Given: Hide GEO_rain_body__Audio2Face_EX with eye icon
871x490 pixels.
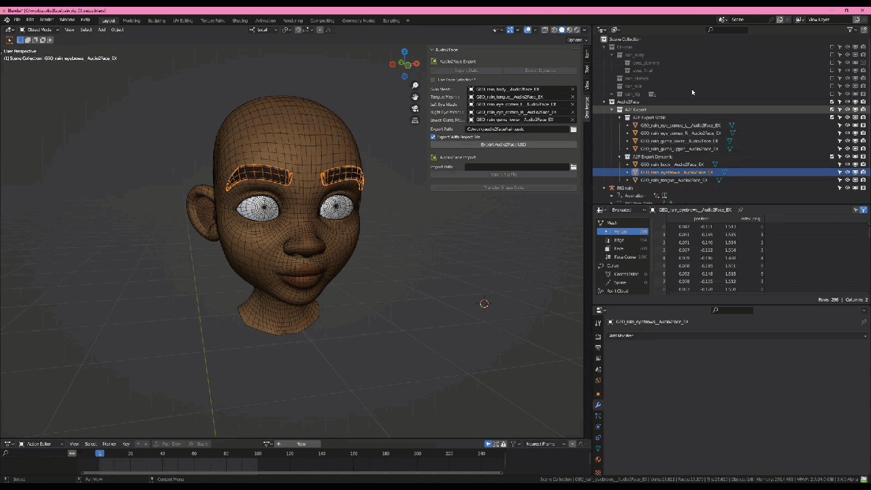Looking at the screenshot, I should pyautogui.click(x=847, y=165).
